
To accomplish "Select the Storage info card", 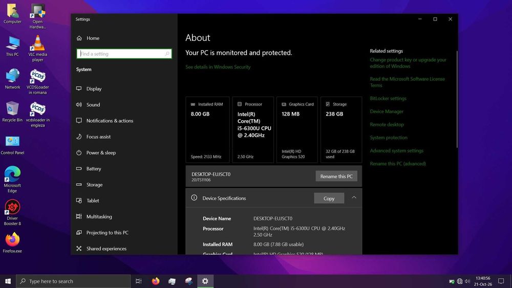I will [341, 130].
